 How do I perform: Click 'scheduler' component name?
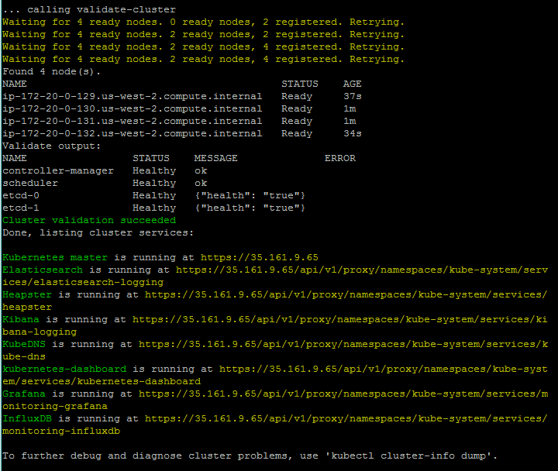[x=30, y=183]
